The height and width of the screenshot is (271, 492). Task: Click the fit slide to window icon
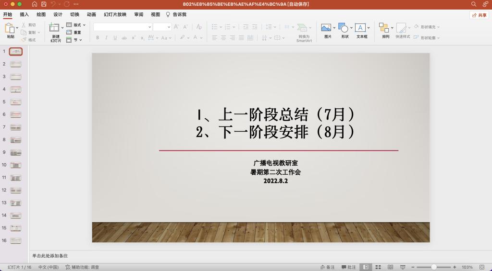[x=481, y=267]
